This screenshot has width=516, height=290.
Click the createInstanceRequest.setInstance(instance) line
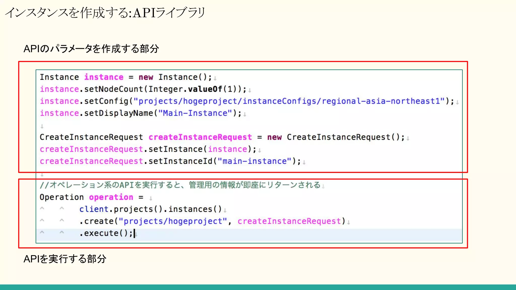[148, 149]
